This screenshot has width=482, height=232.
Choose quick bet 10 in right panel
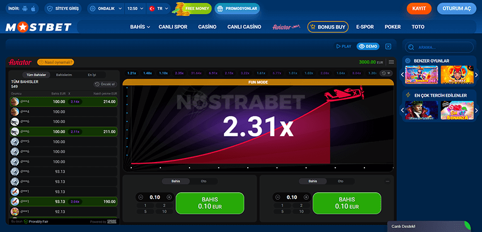coord(302,212)
